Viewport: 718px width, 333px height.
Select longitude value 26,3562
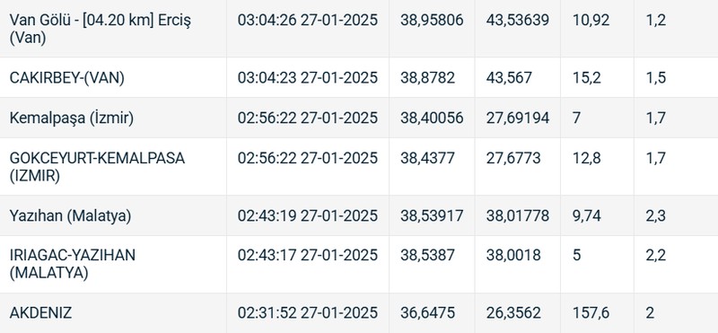513,313
